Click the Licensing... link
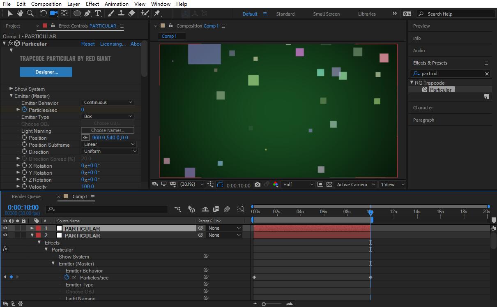Viewport: 497px width, 307px height. pyautogui.click(x=113, y=44)
